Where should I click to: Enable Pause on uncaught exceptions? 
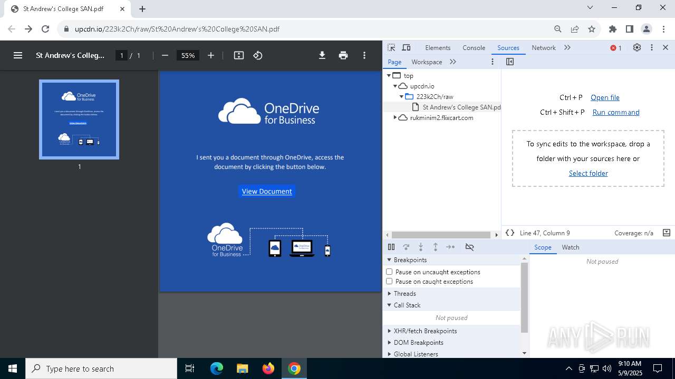pyautogui.click(x=389, y=272)
